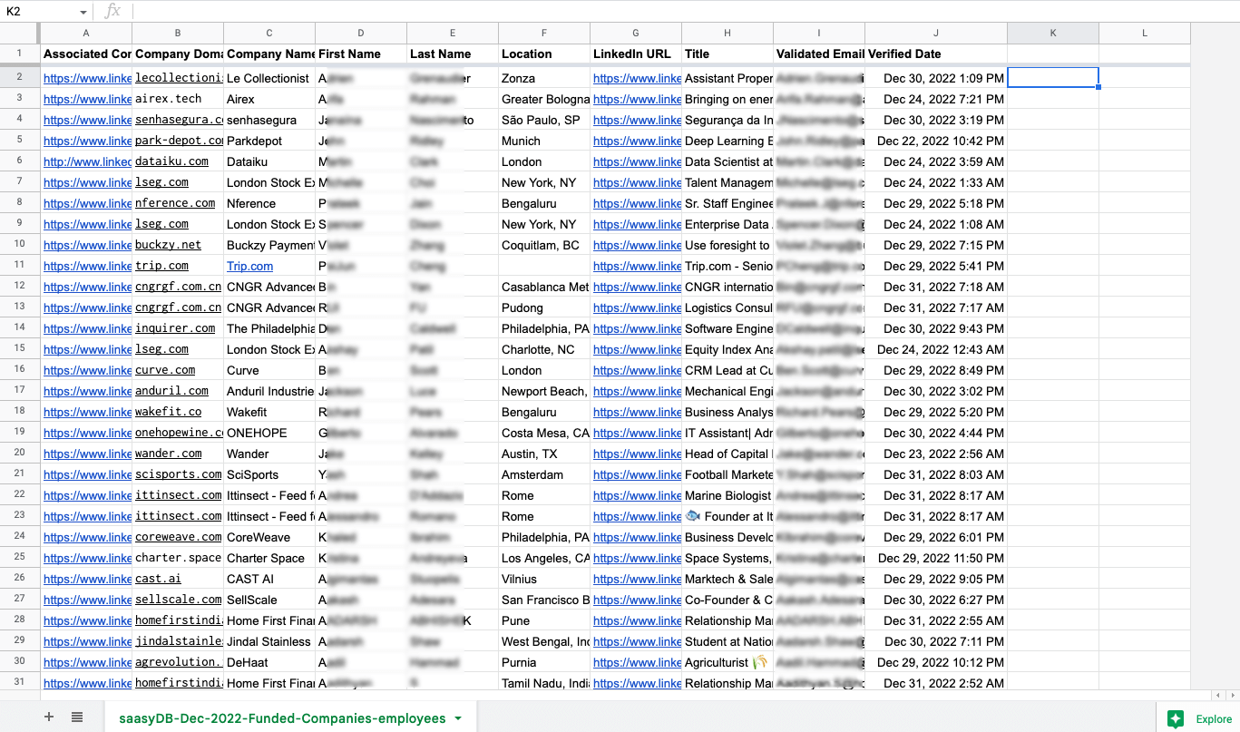Select column L header

(x=1145, y=34)
